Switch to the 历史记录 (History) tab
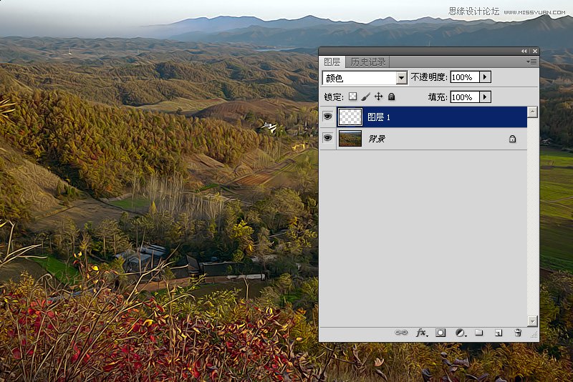573x382 pixels. (367, 62)
